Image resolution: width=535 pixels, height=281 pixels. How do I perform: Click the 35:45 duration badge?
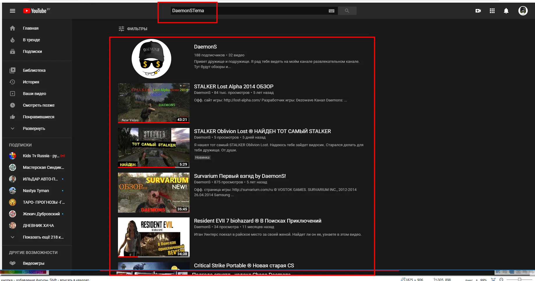[x=182, y=209]
